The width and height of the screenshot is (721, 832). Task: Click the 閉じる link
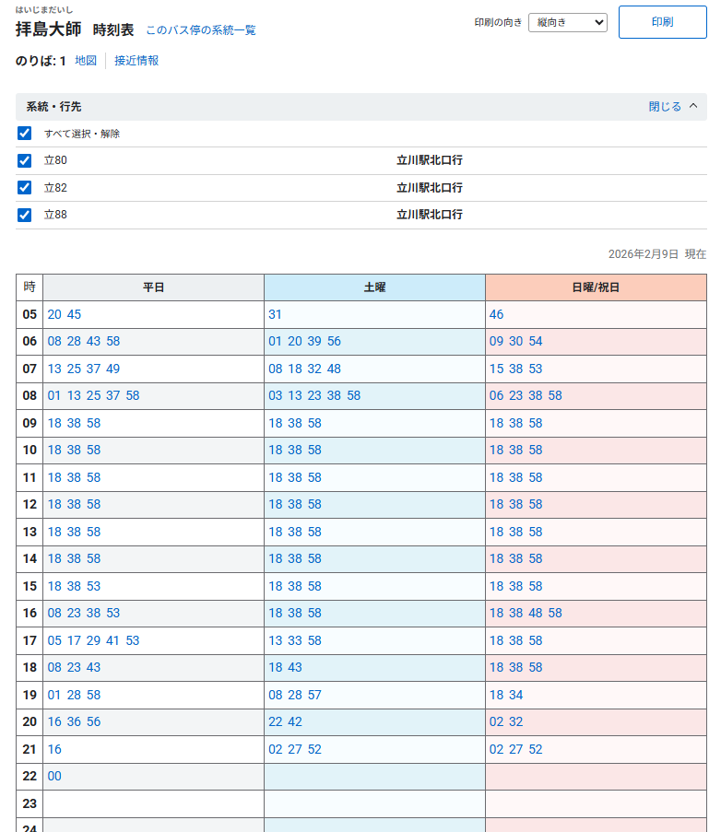tap(665, 107)
